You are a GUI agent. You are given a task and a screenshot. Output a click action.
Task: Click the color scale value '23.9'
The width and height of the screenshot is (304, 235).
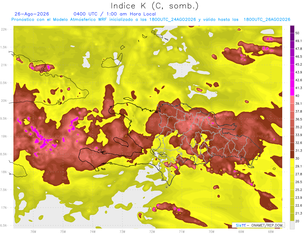pos(298,197)
